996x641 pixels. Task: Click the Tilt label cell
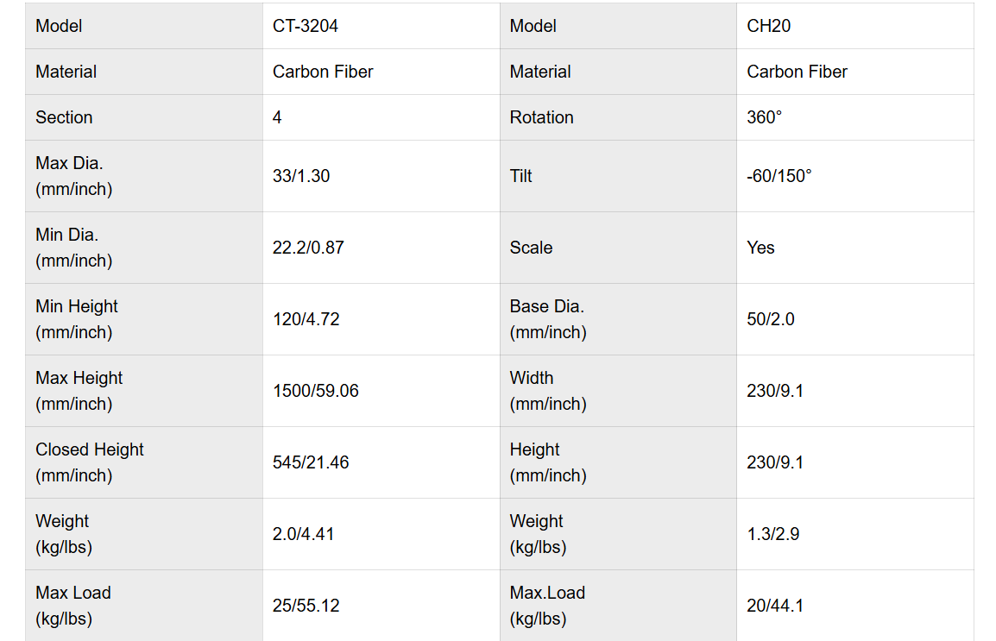pyautogui.click(x=521, y=176)
